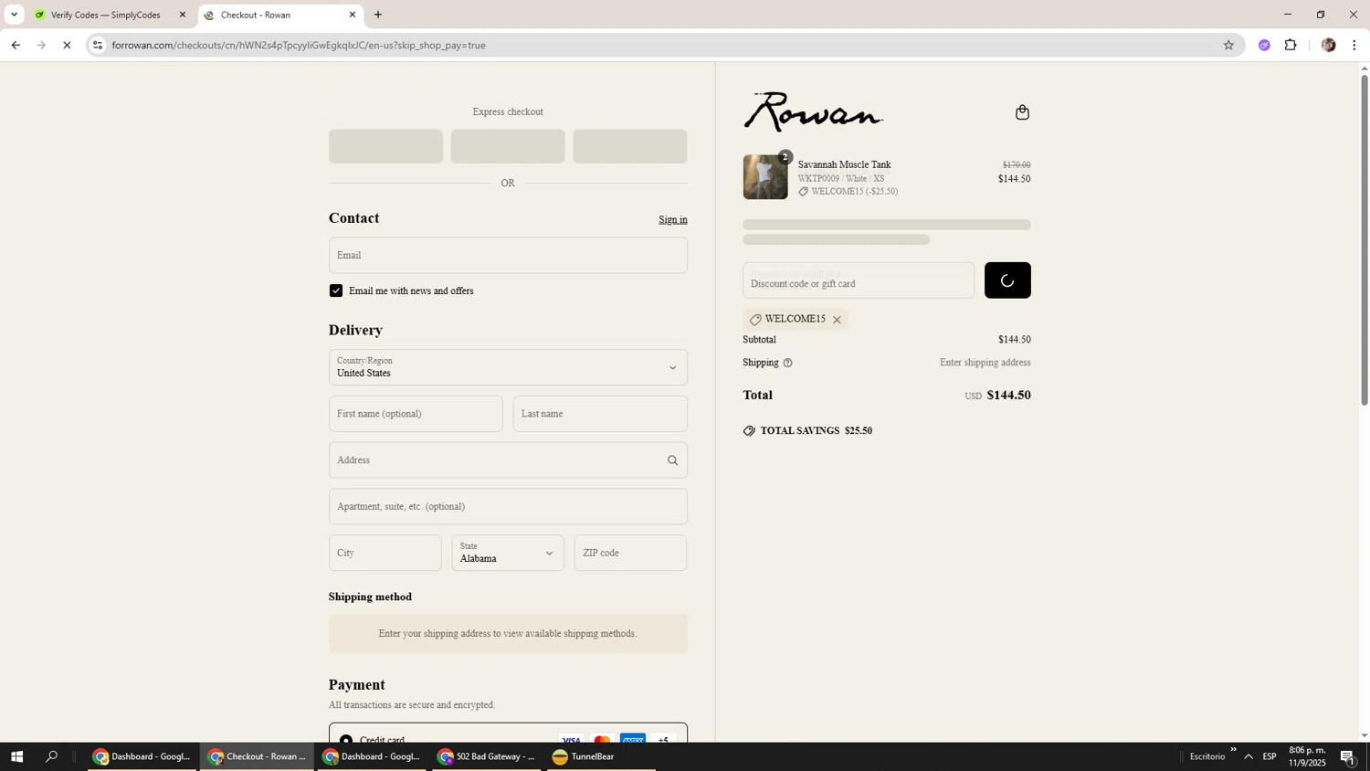Click the Enter shipping address text
The image size is (1370, 771).
pyautogui.click(x=985, y=363)
